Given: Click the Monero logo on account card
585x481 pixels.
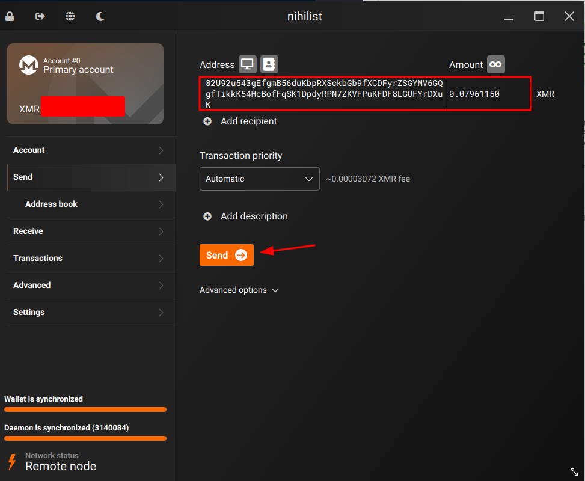Looking at the screenshot, I should pos(29,65).
